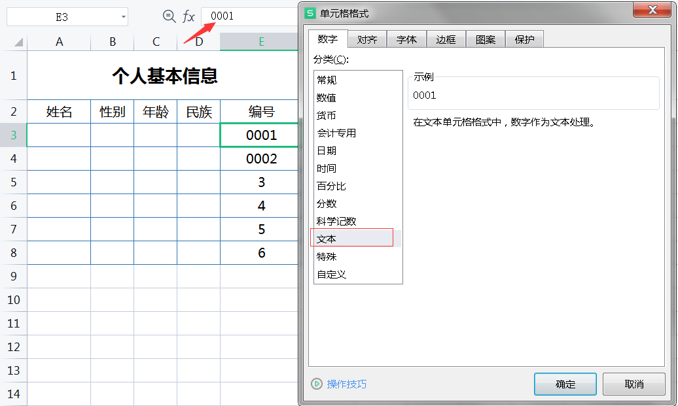
Task: Click the fx insert function icon
Action: (188, 16)
